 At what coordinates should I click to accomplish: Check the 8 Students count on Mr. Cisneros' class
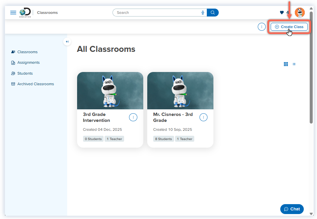pyautogui.click(x=163, y=139)
